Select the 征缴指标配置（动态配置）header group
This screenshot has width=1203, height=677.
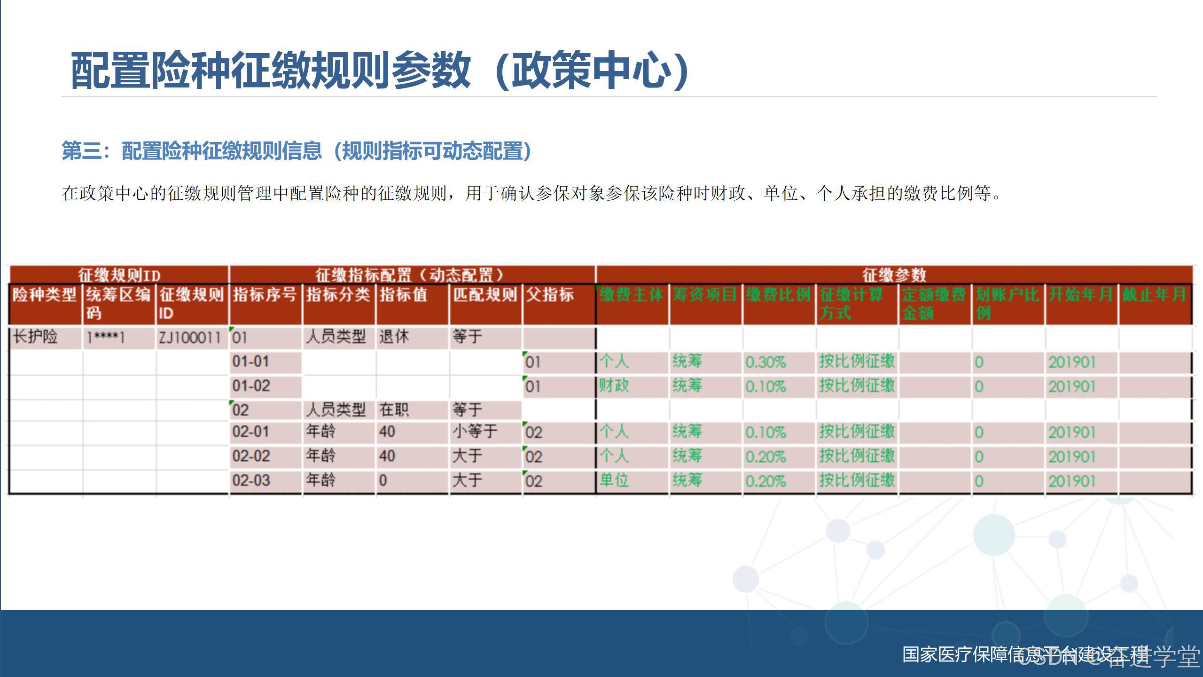click(411, 275)
